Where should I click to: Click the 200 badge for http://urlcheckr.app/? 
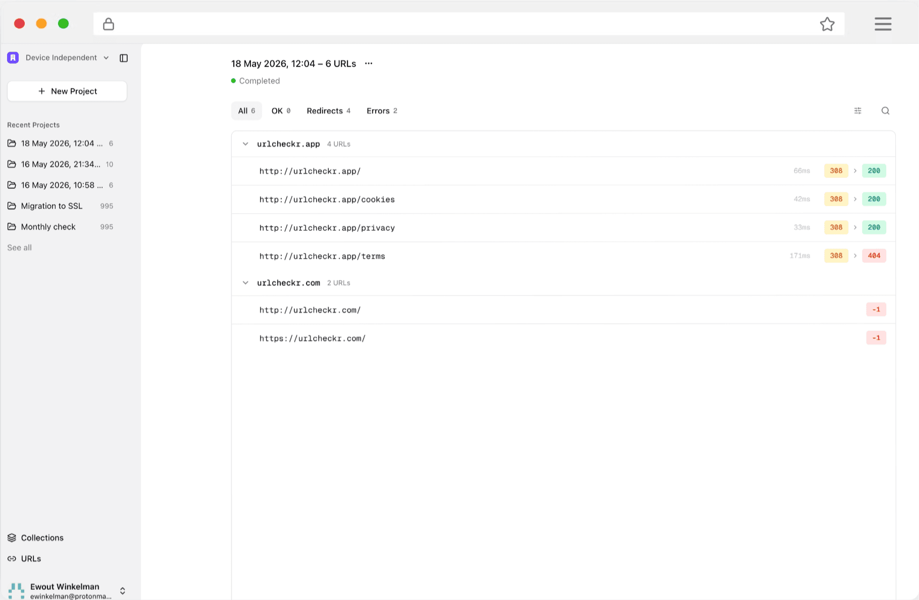pos(874,171)
